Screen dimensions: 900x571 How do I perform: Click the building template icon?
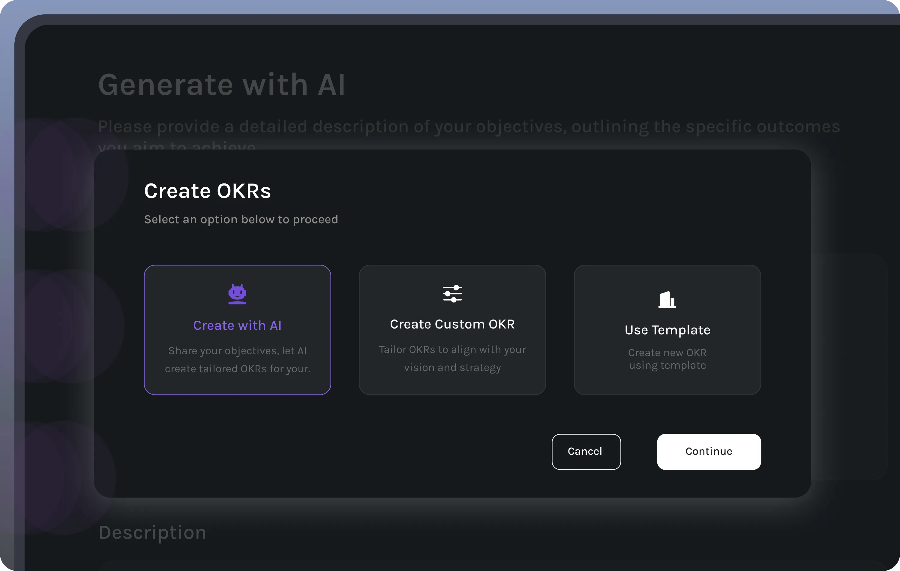pos(667,299)
